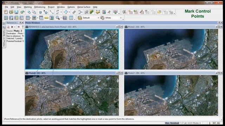The height and width of the screenshot is (126, 225).
Task: Pick the blue diamond surface tool
Action: [x=66, y=12]
